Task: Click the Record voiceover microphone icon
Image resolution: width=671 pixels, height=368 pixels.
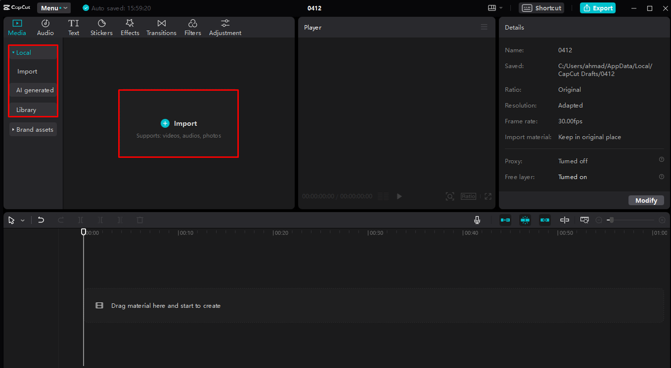Action: click(477, 220)
